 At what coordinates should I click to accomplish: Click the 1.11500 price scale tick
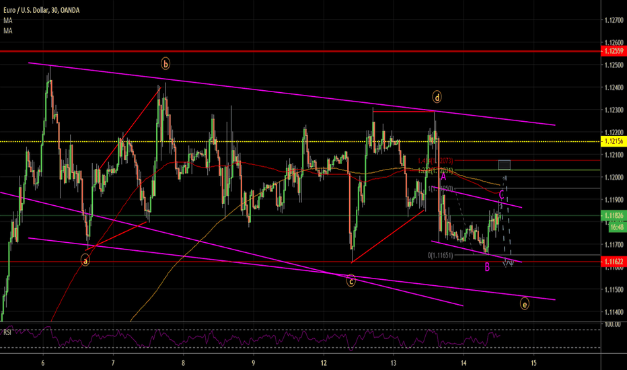[614, 289]
